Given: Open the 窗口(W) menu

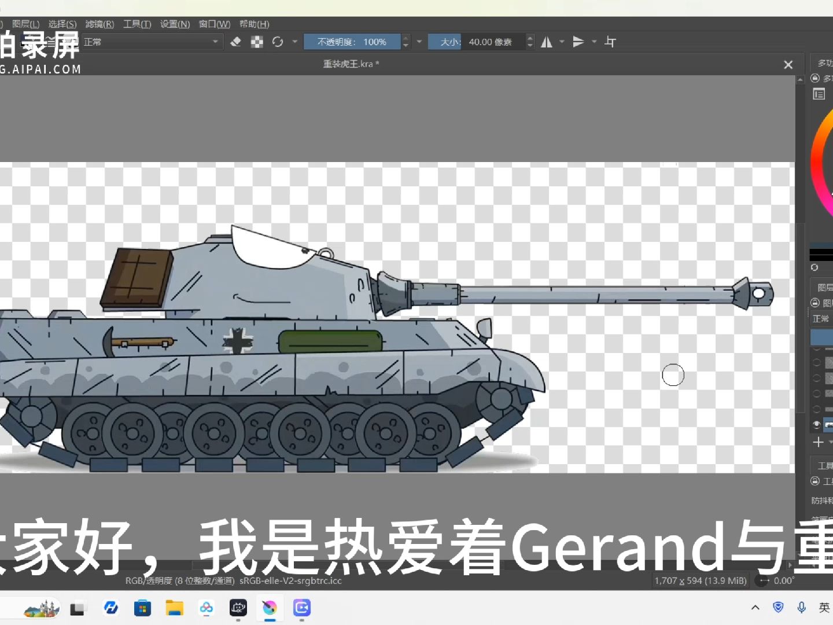Looking at the screenshot, I should tap(215, 24).
